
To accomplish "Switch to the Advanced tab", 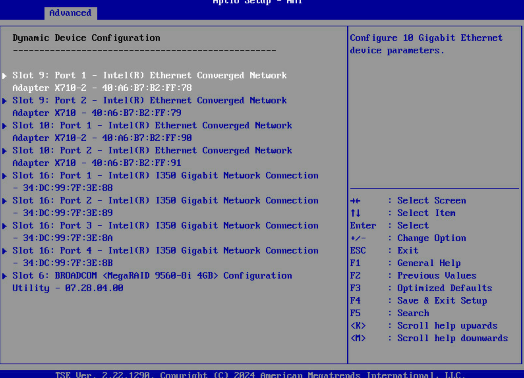I will [x=71, y=13].
